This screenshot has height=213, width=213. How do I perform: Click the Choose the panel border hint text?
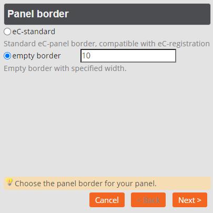point(86,184)
